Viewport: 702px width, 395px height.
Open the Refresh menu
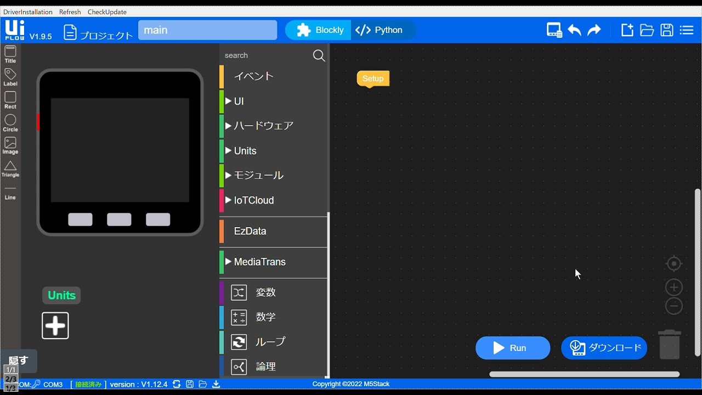click(x=70, y=12)
